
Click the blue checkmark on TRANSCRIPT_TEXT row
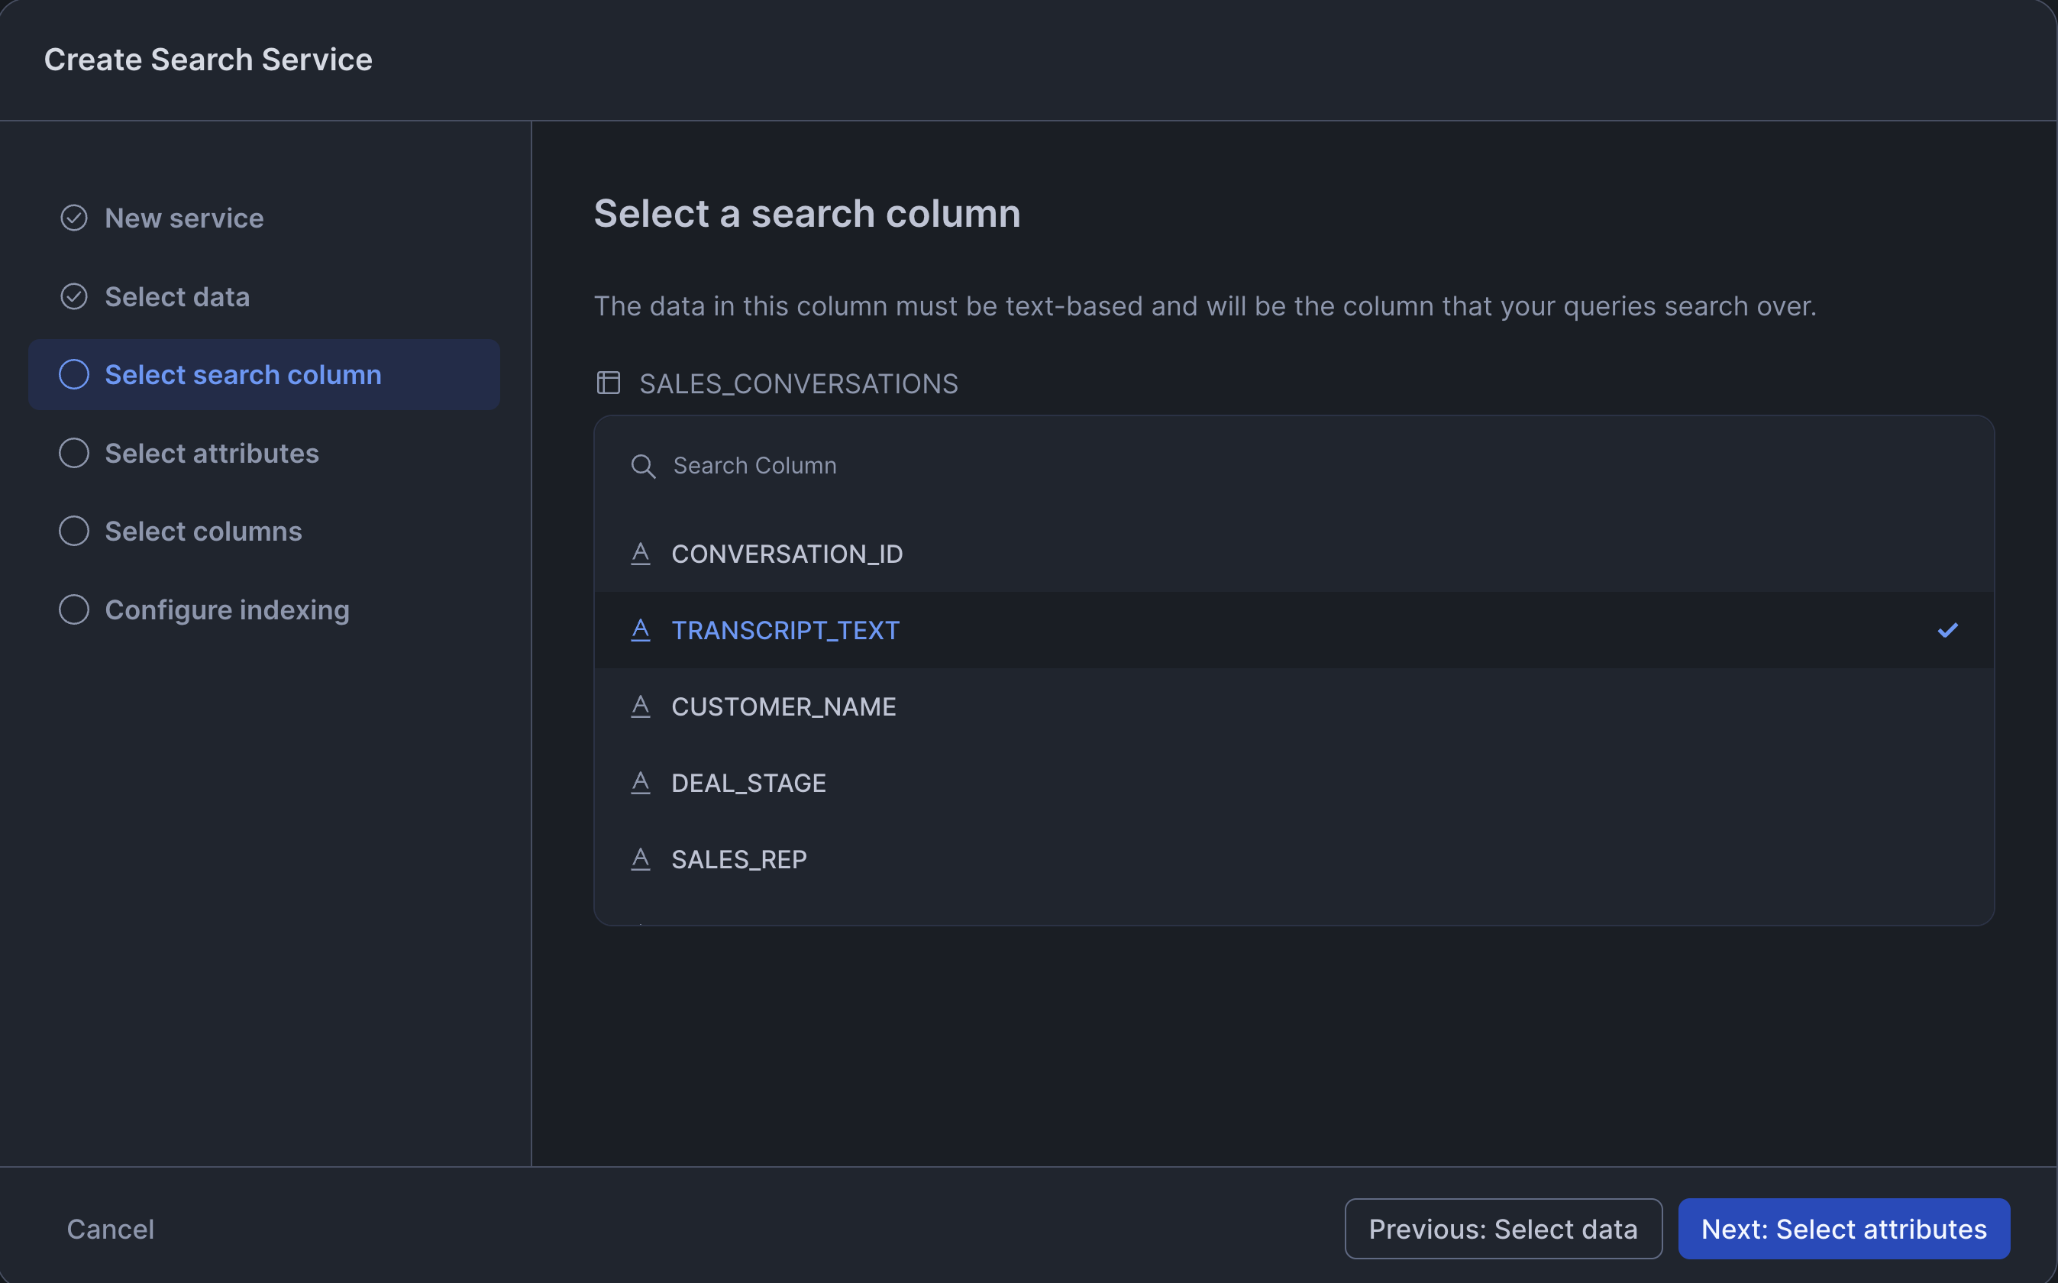click(1947, 631)
